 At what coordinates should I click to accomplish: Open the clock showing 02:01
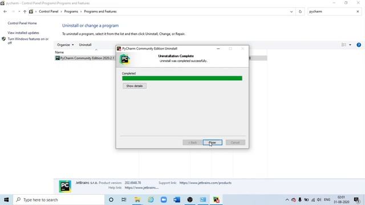click(341, 200)
